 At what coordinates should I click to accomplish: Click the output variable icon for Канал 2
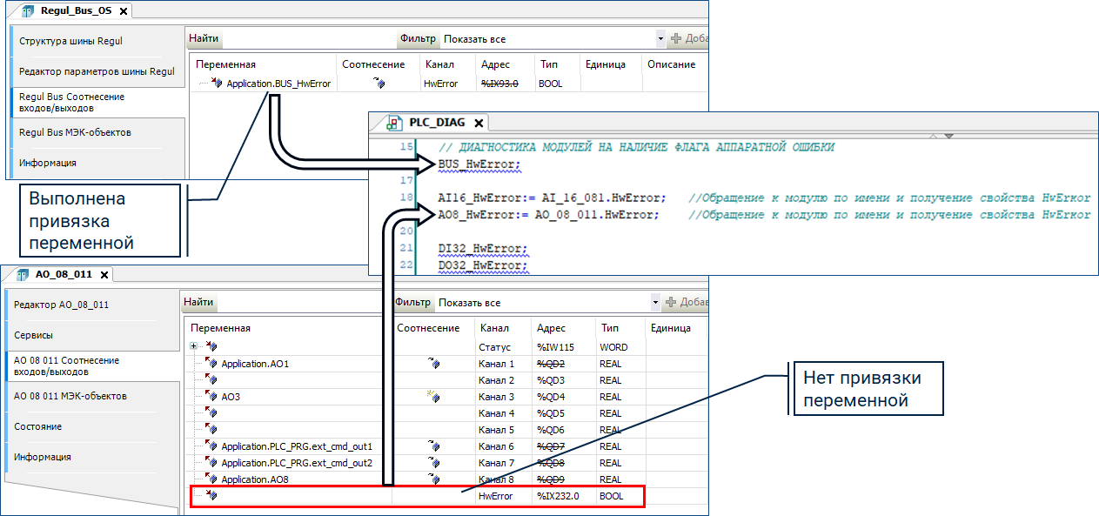[211, 380]
